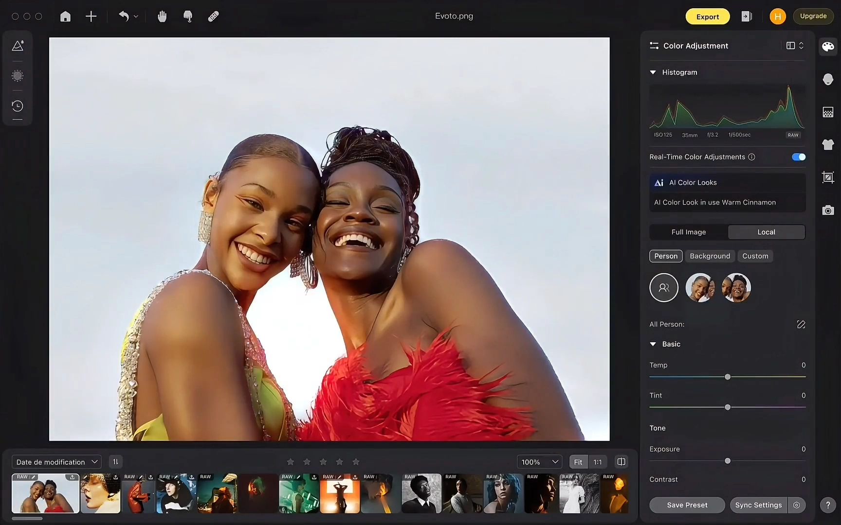Select the healing bandage tool

[x=213, y=17]
